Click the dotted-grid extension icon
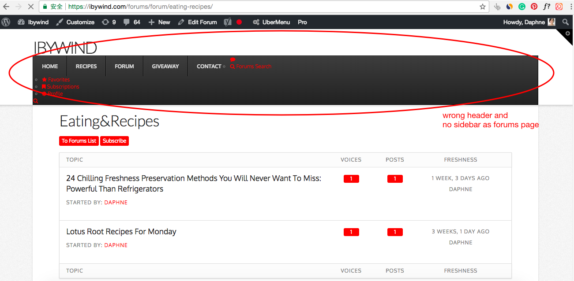The image size is (574, 281). [x=497, y=7]
